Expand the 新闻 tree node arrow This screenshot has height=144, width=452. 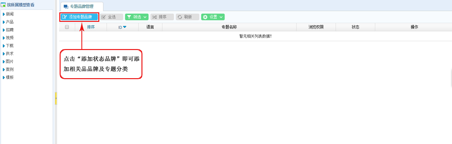pos(4,14)
